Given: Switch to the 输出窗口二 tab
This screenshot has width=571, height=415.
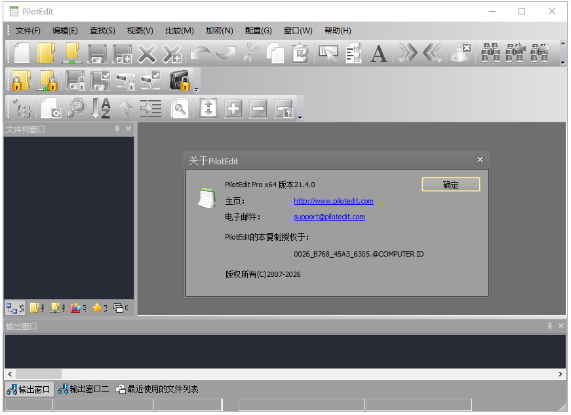Looking at the screenshot, I should pyautogui.click(x=83, y=389).
